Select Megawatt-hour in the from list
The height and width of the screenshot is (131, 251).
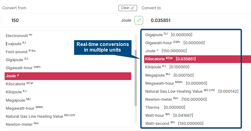[24, 108]
